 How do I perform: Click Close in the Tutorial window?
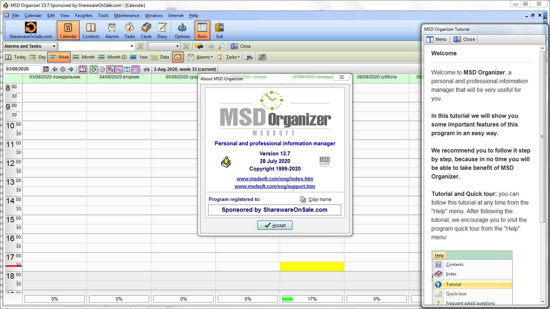tap(465, 39)
